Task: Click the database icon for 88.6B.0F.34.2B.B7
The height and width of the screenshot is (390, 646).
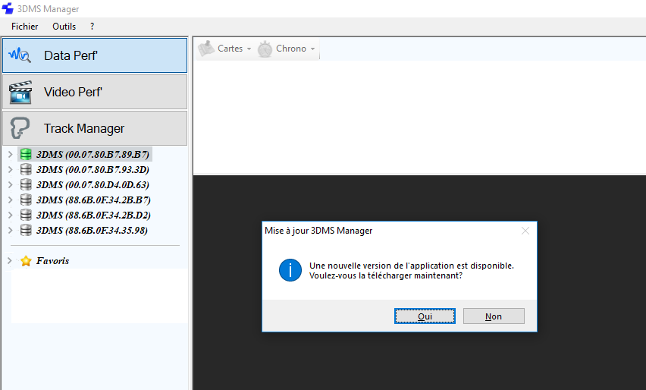Action: coord(26,200)
